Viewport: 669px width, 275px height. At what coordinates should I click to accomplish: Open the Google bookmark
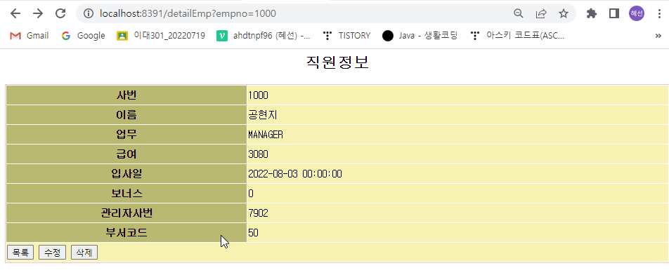click(x=83, y=36)
